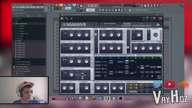
Task: Open the PATTERNS menu
Action: pos(22,7)
